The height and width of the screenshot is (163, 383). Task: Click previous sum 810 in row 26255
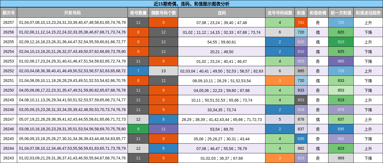[x=341, y=42]
